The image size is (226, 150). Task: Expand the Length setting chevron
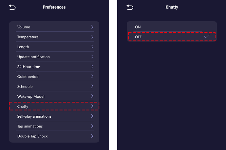pos(92,47)
